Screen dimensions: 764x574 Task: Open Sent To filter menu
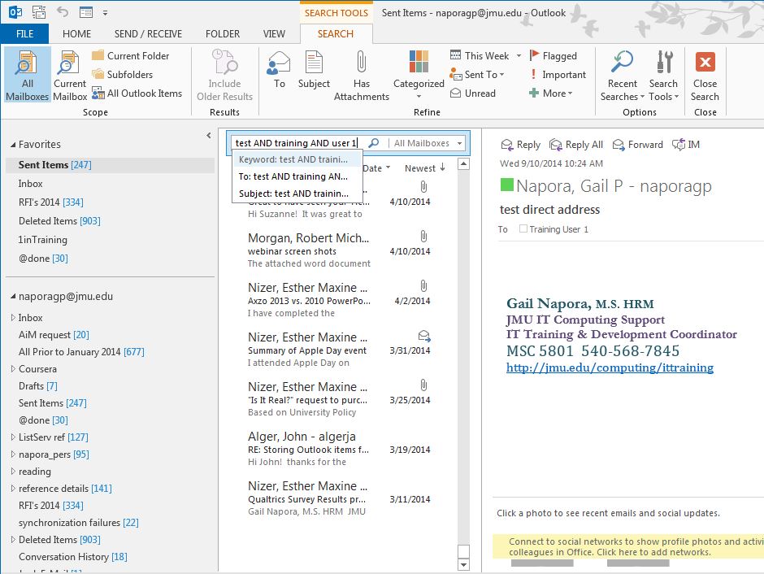(x=477, y=75)
